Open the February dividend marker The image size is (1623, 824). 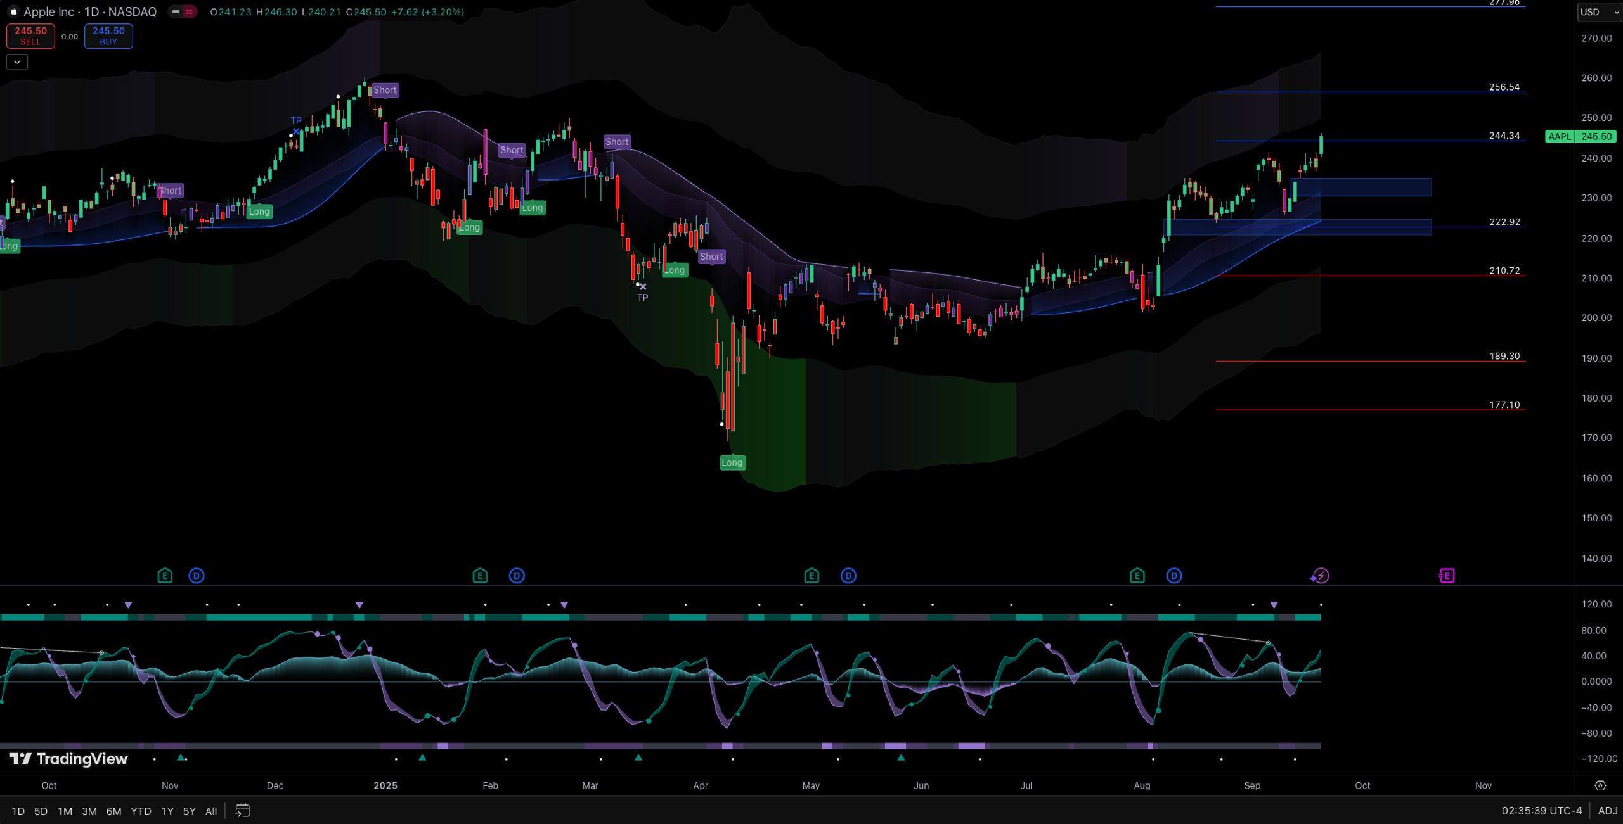point(517,576)
